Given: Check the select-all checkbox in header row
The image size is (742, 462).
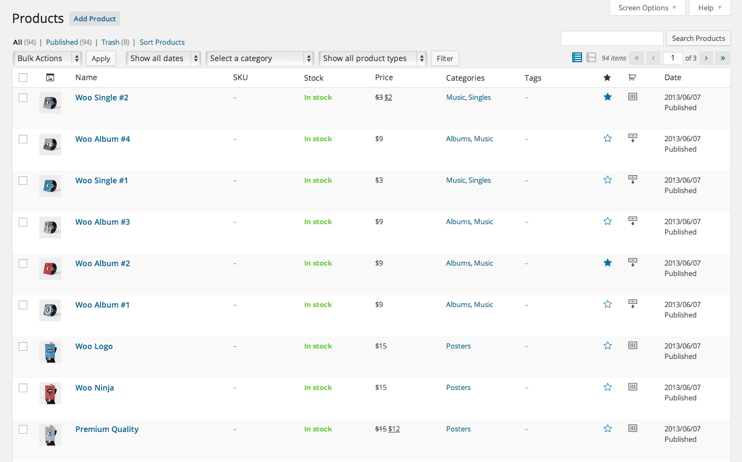Looking at the screenshot, I should (22, 77).
